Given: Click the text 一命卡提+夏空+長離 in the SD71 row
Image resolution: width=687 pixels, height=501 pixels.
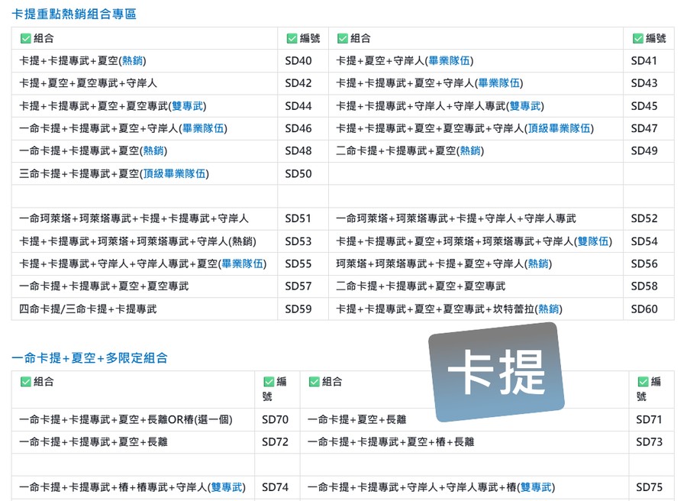Looking at the screenshot, I should [357, 420].
